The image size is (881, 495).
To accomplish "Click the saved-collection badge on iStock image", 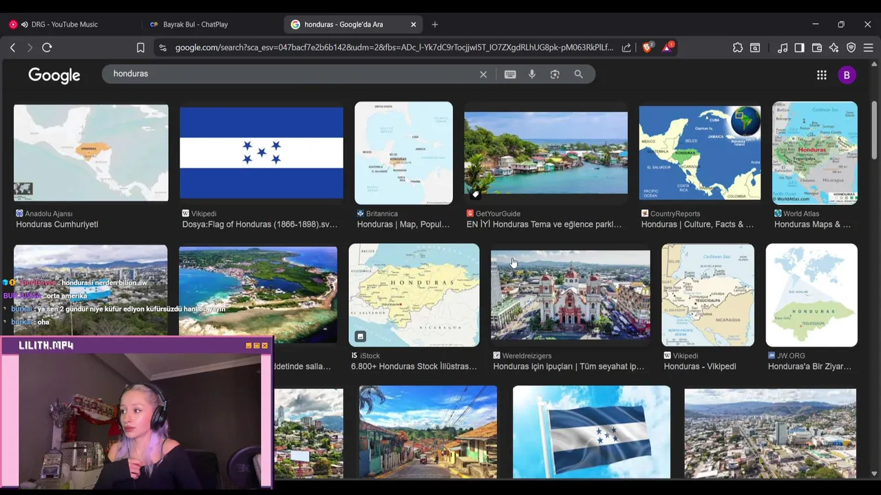I will (x=360, y=336).
